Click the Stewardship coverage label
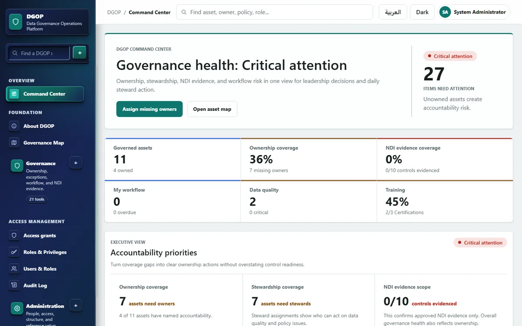Viewport: 522px width, 326px height. pyautogui.click(x=278, y=287)
